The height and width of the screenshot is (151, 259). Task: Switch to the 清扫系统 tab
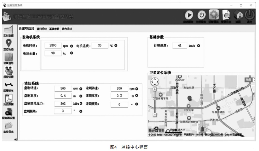click(41, 29)
